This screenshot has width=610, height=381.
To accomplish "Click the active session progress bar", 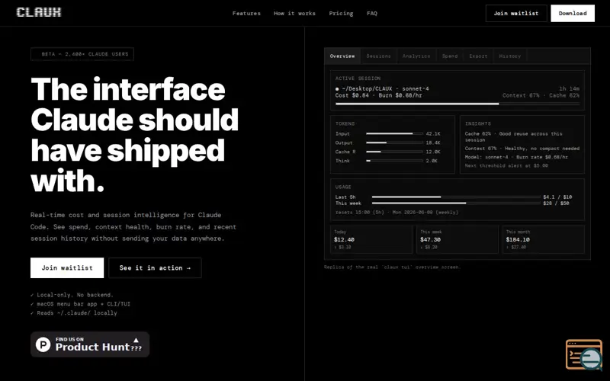I will click(x=457, y=104).
